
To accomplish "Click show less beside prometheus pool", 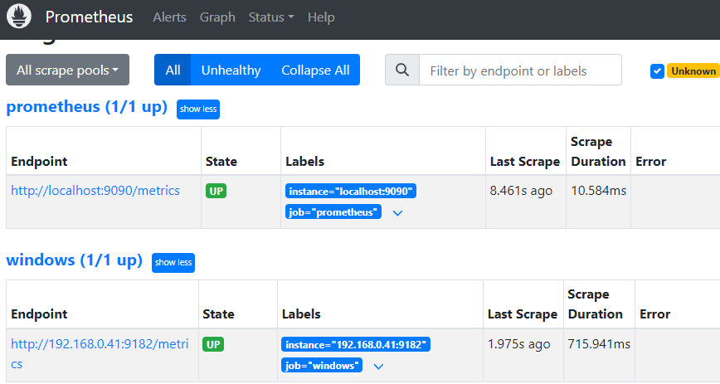I will pos(197,109).
